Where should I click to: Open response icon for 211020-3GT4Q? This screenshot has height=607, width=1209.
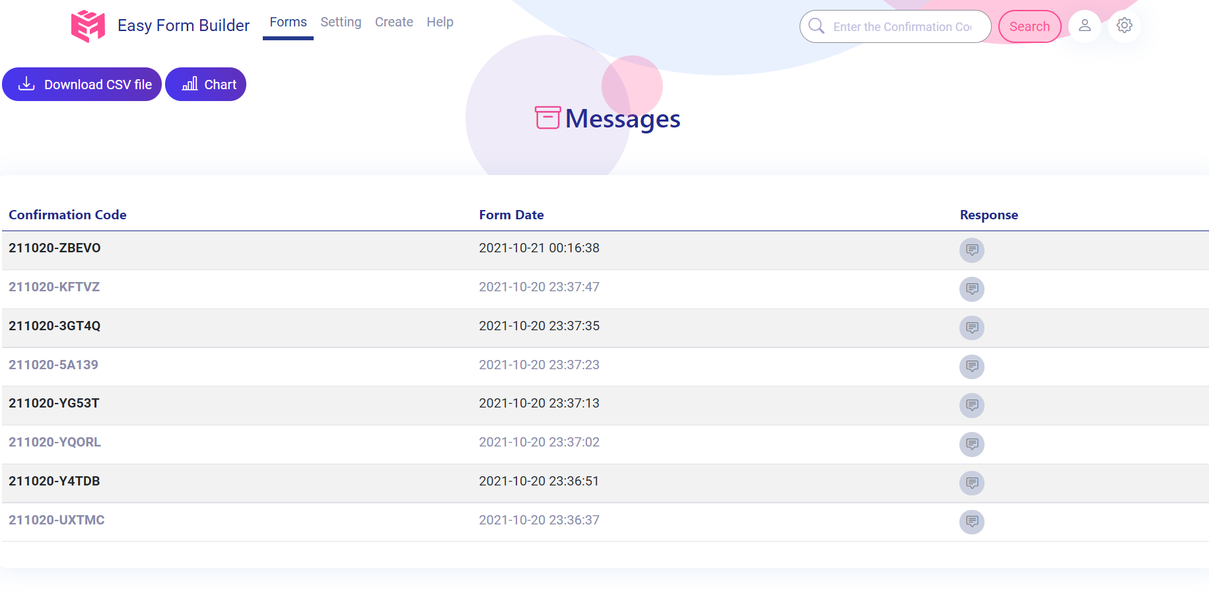coord(972,328)
